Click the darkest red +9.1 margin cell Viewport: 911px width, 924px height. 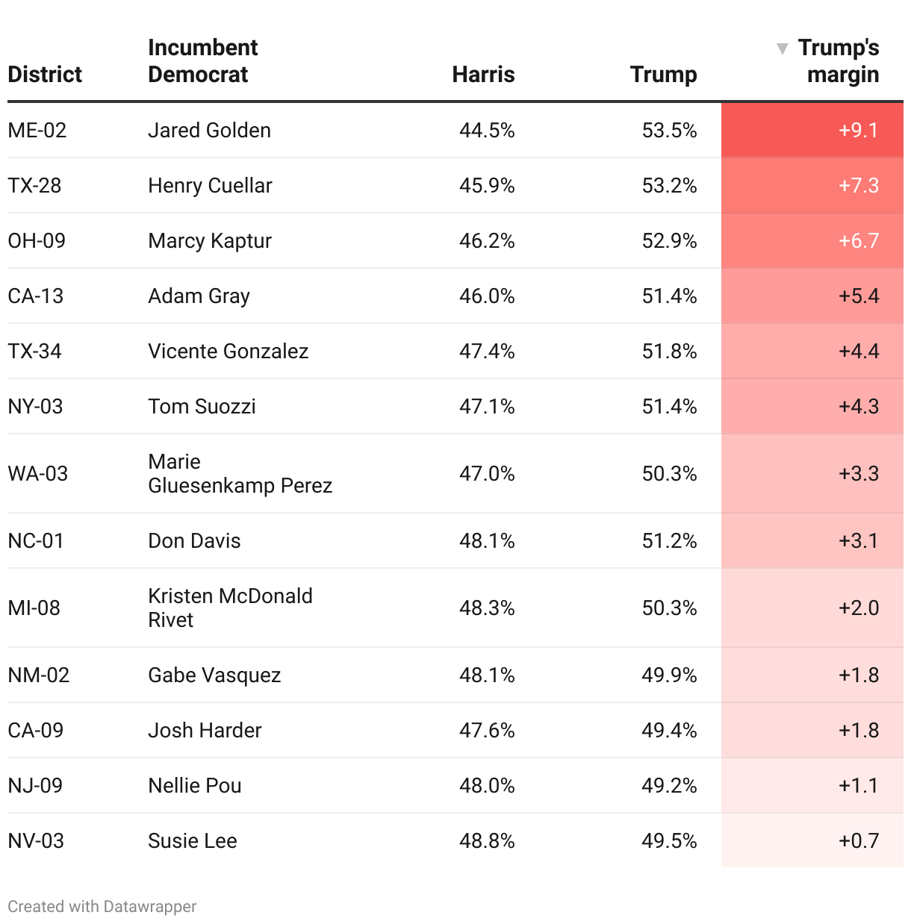point(858,131)
